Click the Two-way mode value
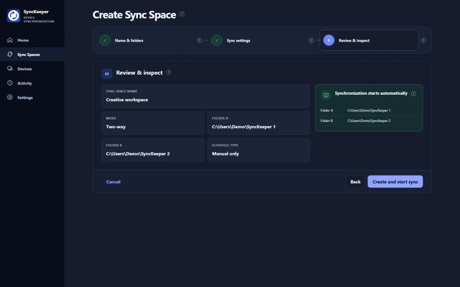The height and width of the screenshot is (287, 460). (x=115, y=127)
